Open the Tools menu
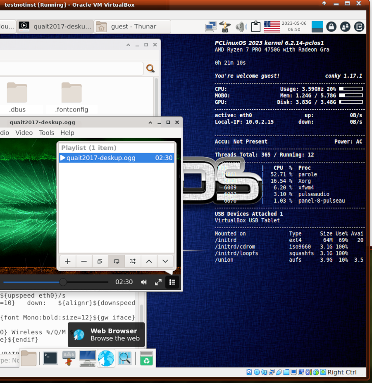Image resolution: width=372 pixels, height=383 pixels. coord(46,132)
